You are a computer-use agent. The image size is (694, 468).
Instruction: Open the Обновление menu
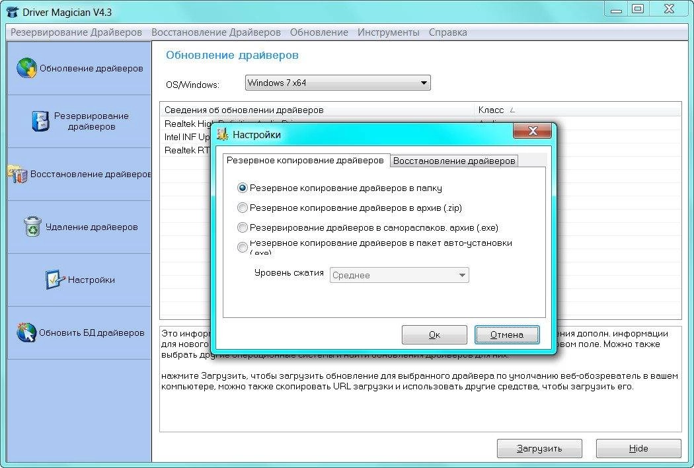pyautogui.click(x=319, y=32)
